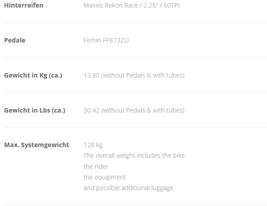Click "the equipment" text line
Screen dimensions: 267x206
pos(105,177)
